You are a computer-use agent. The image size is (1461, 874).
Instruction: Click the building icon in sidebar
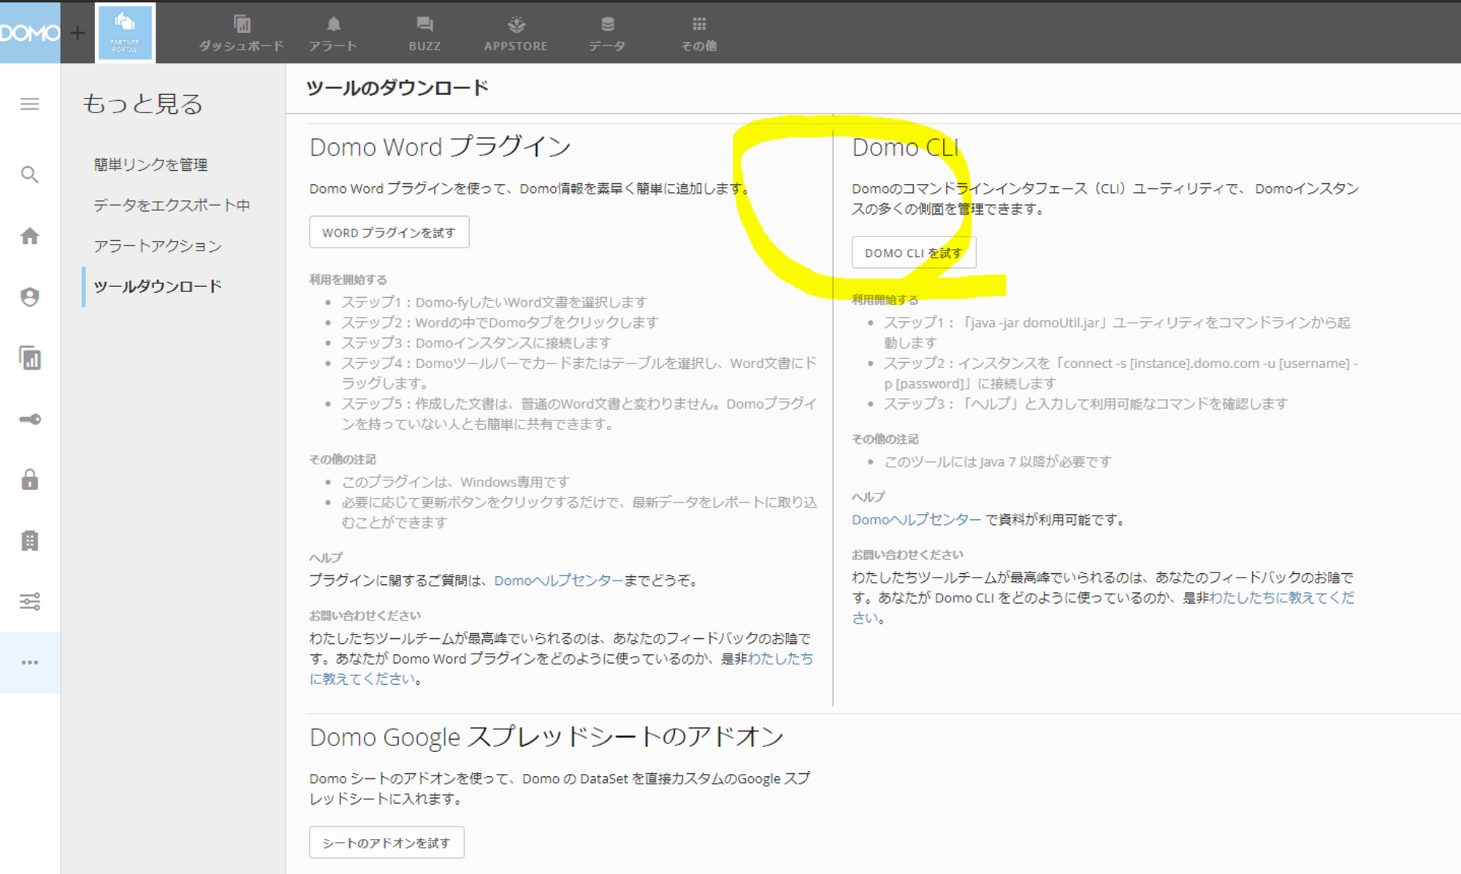click(x=30, y=541)
